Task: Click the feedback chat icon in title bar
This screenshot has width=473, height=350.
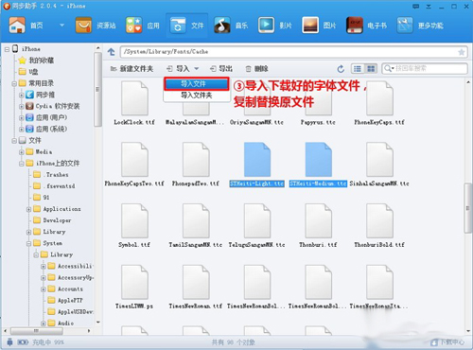Action: point(416,6)
